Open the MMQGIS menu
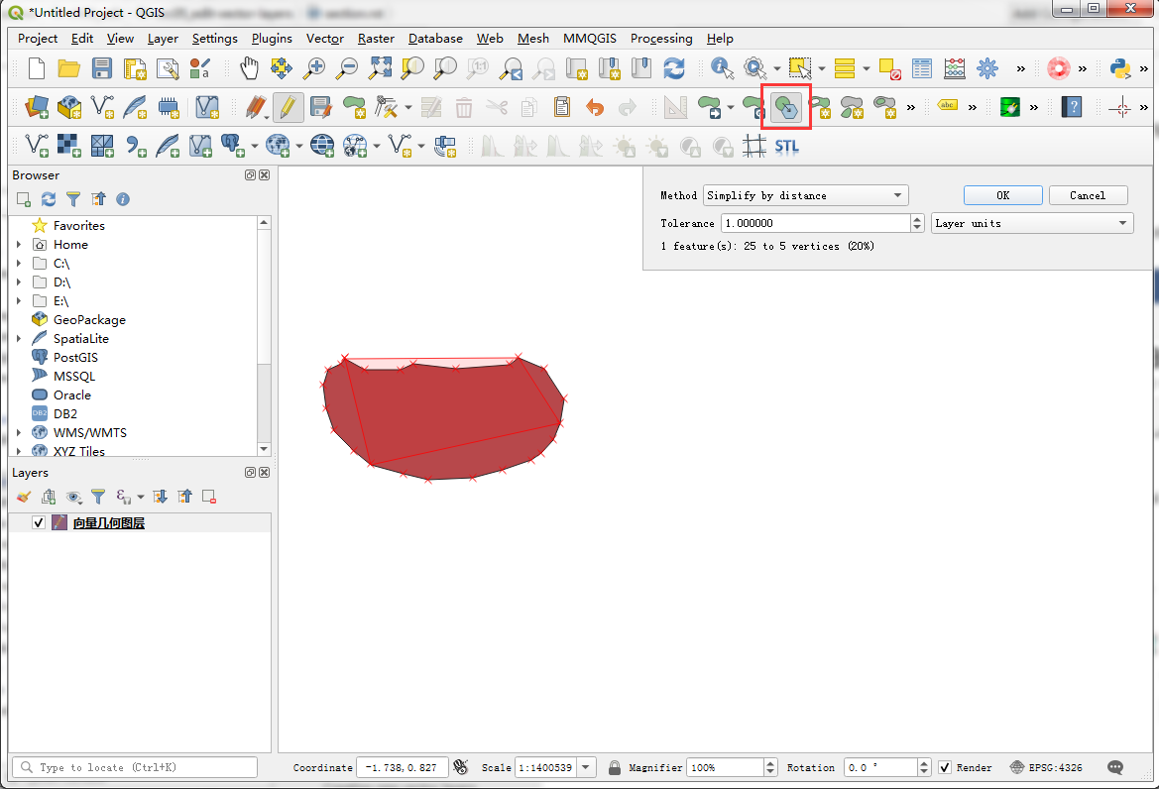This screenshot has height=789, width=1159. [x=590, y=39]
